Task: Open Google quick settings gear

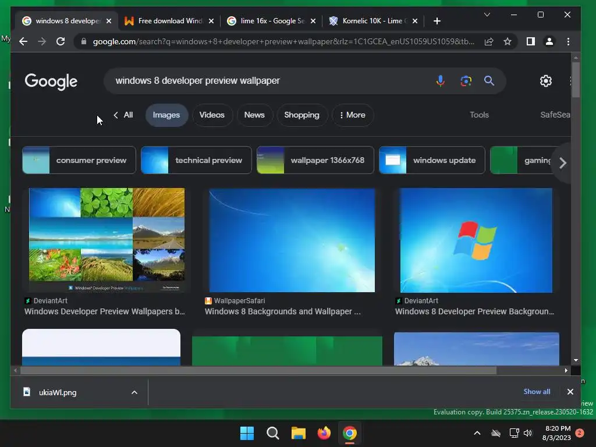Action: click(546, 81)
